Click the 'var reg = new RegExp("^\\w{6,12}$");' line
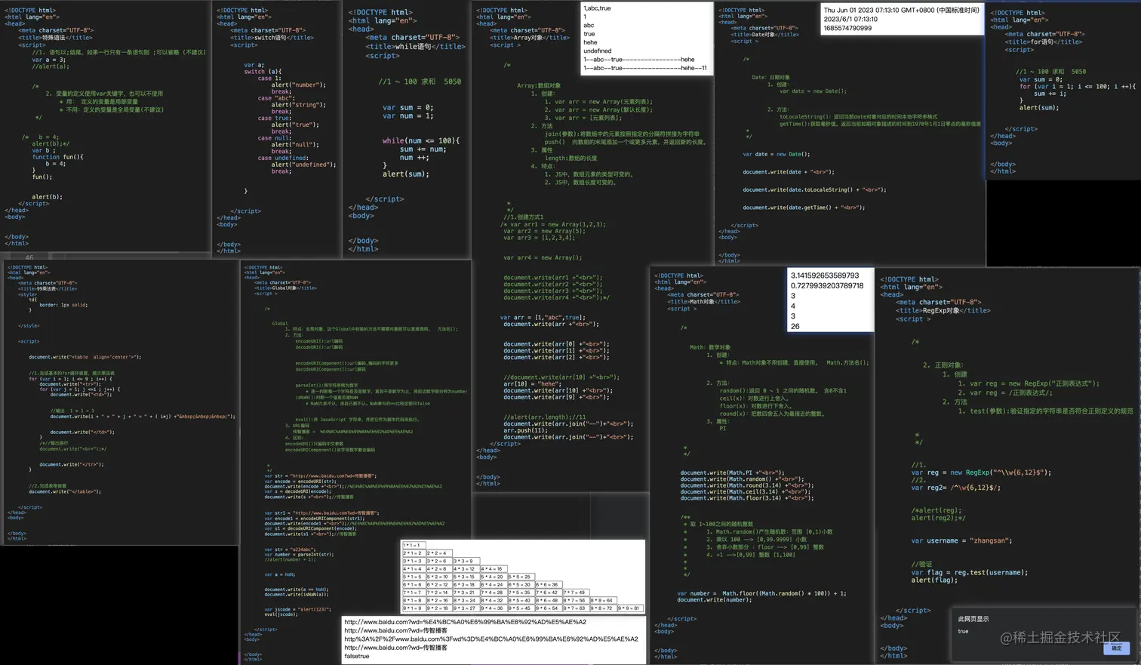This screenshot has height=665, width=1141. (x=981, y=473)
